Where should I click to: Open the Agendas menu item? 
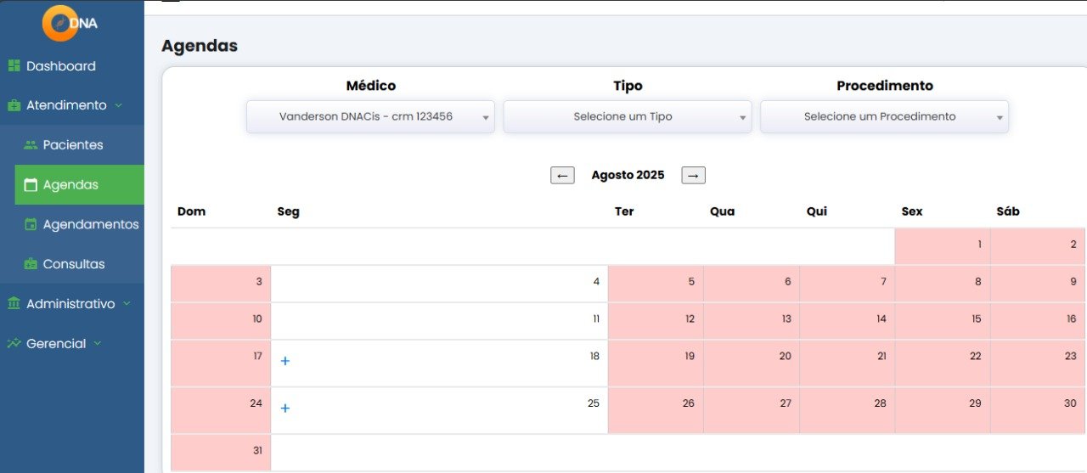pos(71,184)
